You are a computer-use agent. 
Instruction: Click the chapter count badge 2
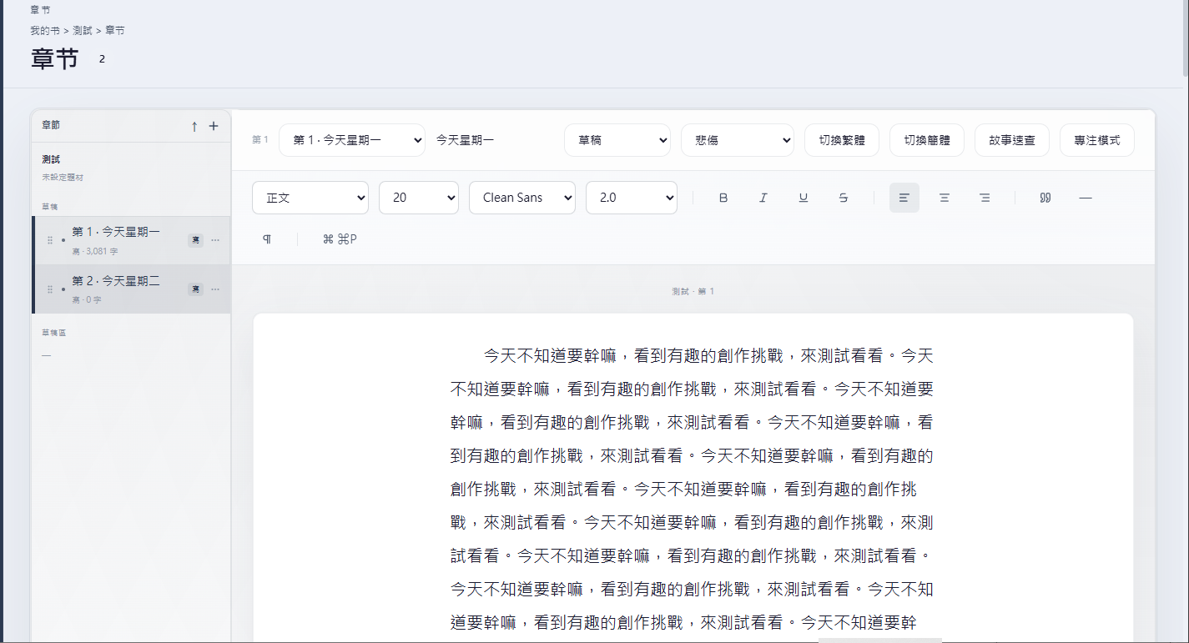click(x=102, y=59)
